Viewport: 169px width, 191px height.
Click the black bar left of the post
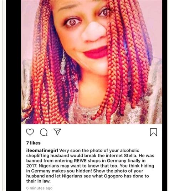[x=14, y=95]
